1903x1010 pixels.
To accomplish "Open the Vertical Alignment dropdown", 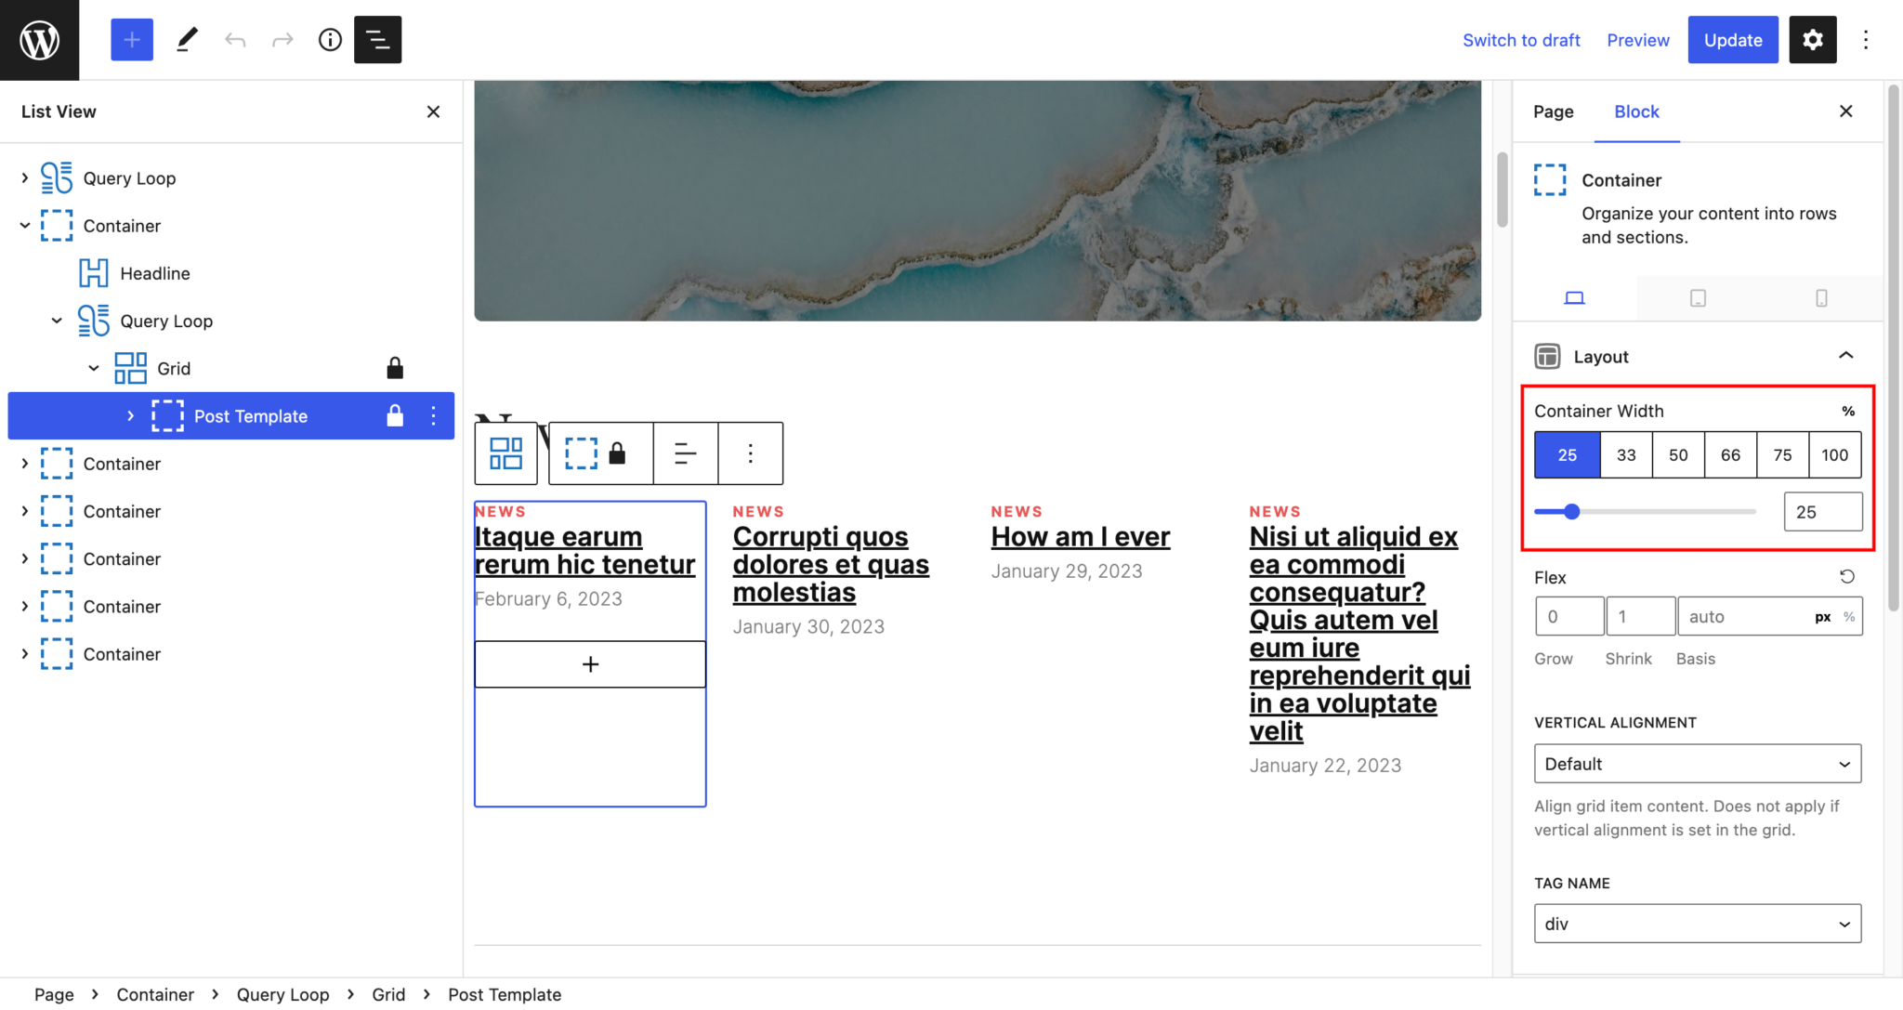I will click(x=1697, y=764).
